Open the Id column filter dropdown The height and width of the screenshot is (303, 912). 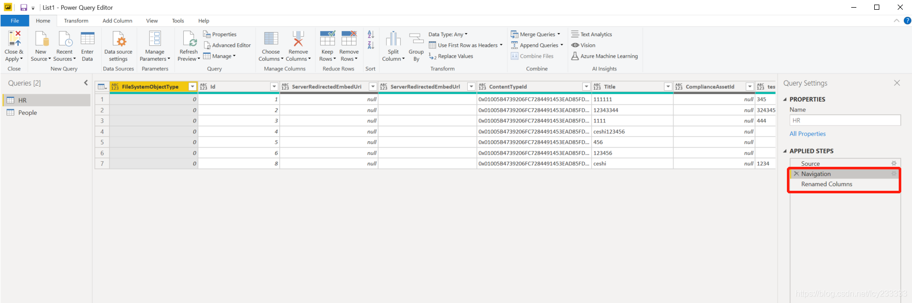274,87
